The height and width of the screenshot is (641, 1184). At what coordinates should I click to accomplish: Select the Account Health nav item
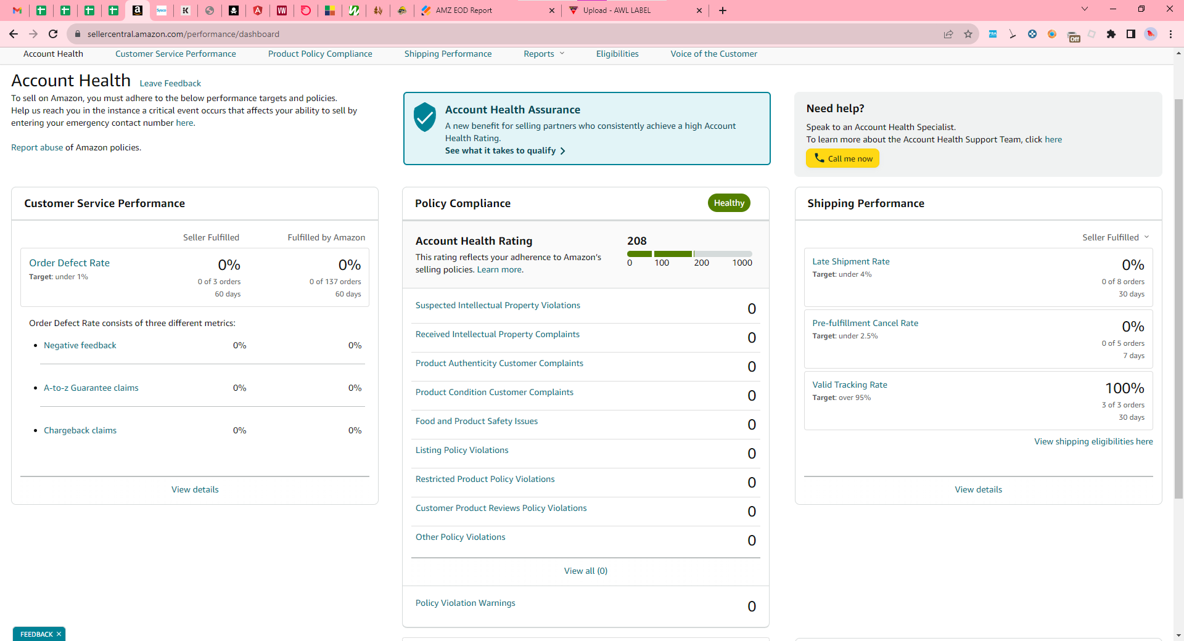tap(53, 54)
